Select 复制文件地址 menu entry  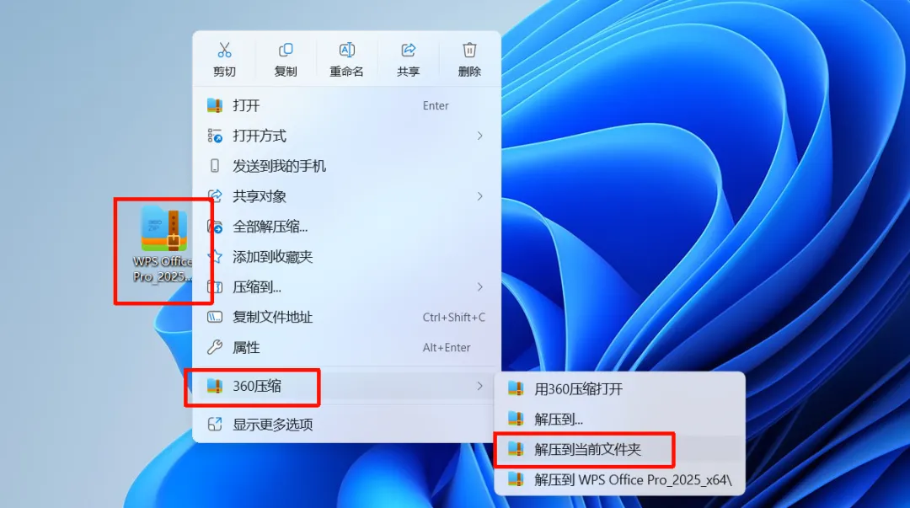tap(346, 317)
